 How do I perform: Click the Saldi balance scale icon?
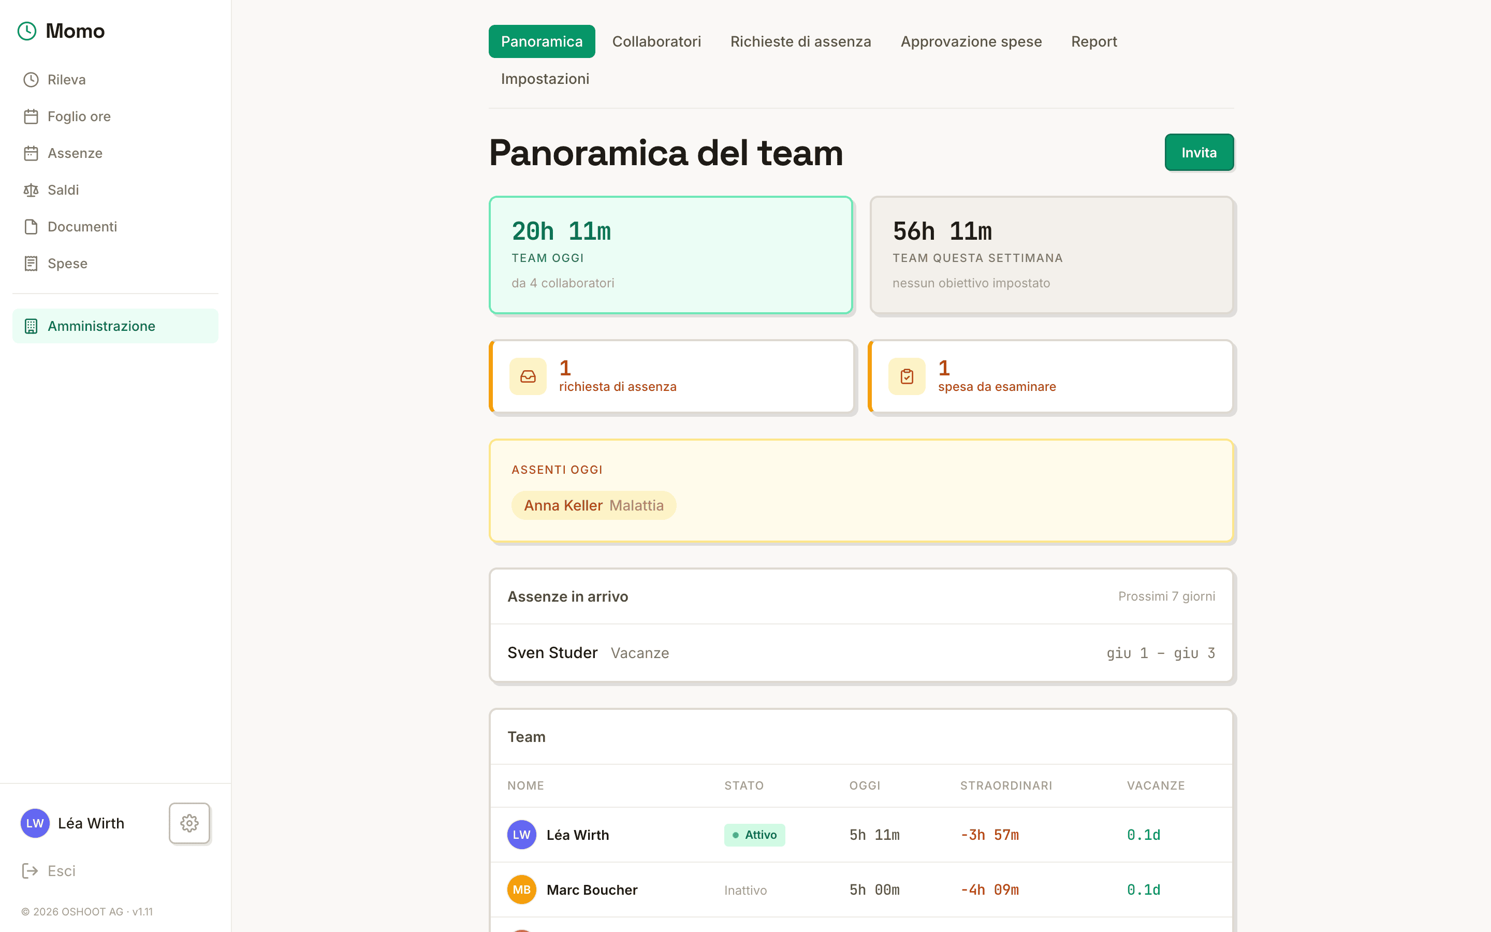(31, 190)
